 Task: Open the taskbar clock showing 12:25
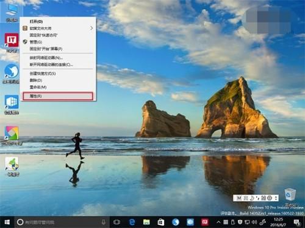coord(278,223)
